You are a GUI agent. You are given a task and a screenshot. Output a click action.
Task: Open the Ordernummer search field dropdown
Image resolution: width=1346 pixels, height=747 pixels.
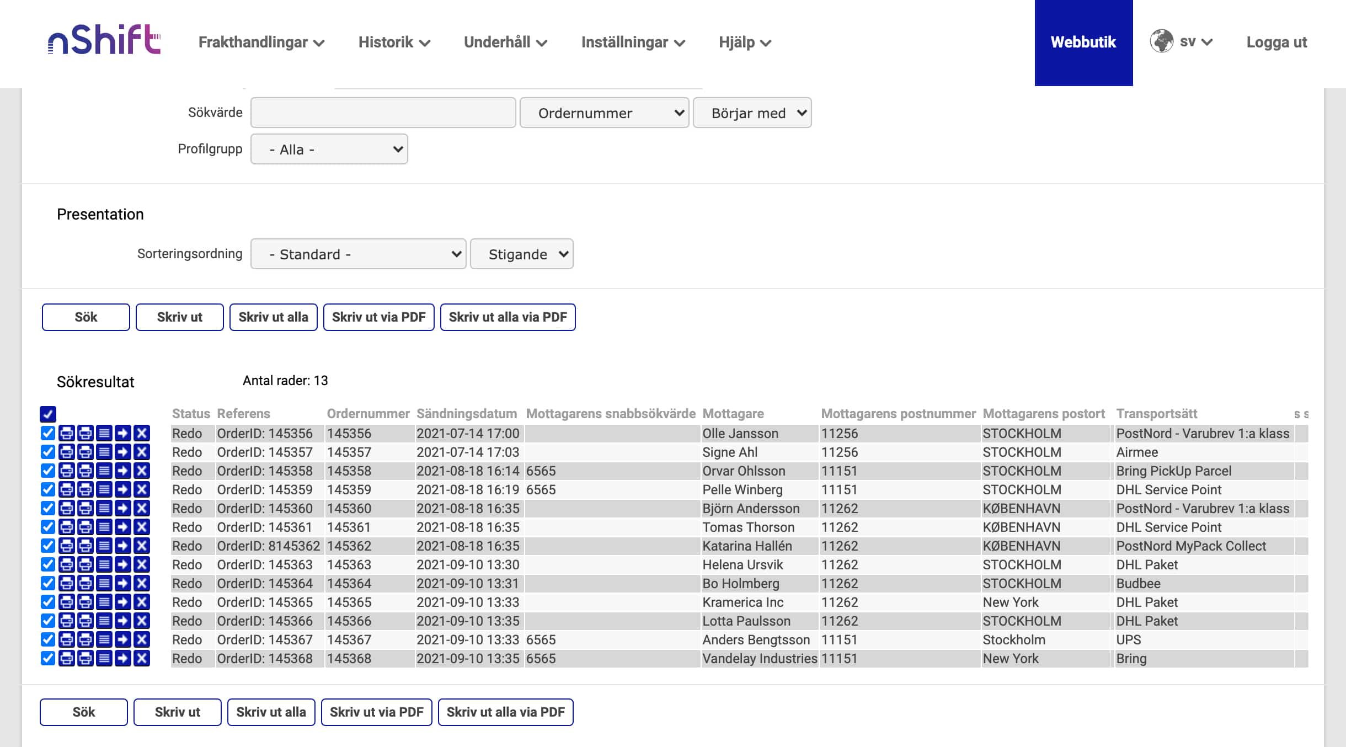click(604, 113)
